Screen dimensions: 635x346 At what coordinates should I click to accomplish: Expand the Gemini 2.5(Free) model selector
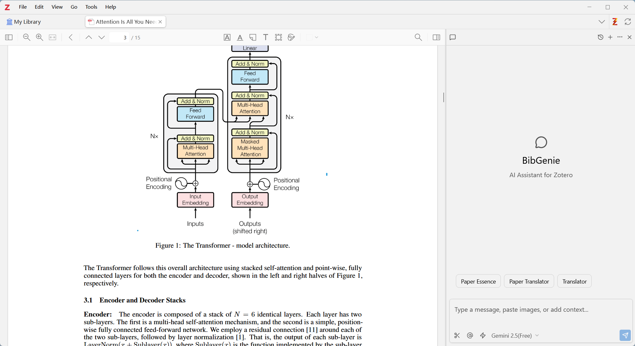515,335
